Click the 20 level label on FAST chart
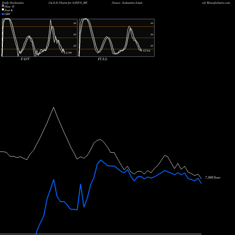This screenshot has height=235, width=235. pyautogui.click(x=75, y=46)
